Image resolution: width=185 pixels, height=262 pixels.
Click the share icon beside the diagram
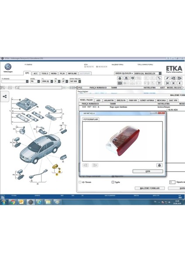(x=5, y=97)
